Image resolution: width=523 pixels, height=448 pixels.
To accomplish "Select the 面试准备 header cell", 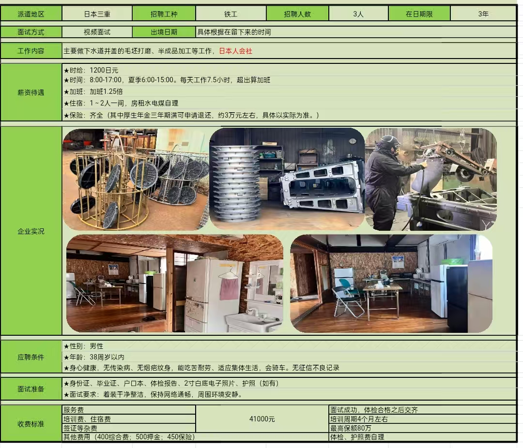I will [31, 388].
